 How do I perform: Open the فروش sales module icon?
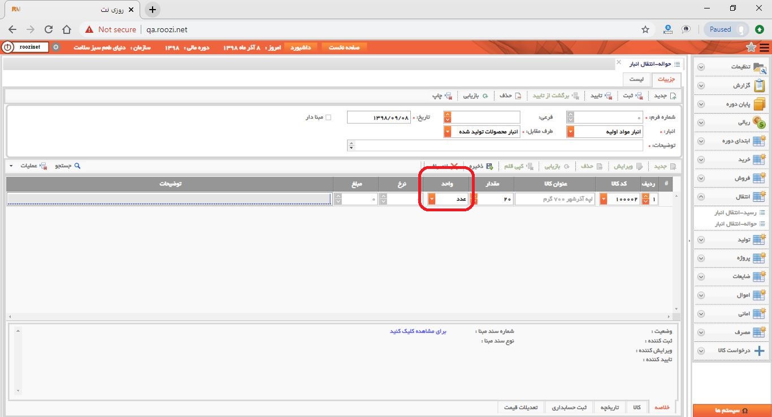(760, 178)
